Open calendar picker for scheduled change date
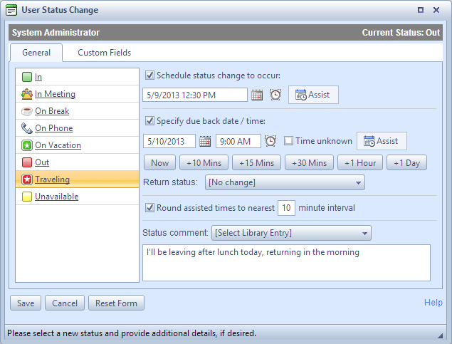 click(257, 95)
